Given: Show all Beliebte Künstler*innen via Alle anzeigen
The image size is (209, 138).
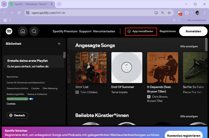Looking at the screenshot, I should [x=189, y=116].
